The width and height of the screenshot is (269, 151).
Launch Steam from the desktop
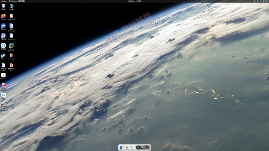pyautogui.click(x=3, y=56)
